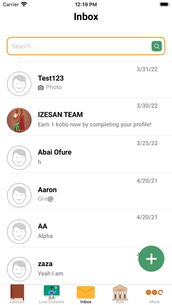Viewport: 172px width, 305px height.
Task: Open the Aza bank building icon
Action: pos(120,292)
